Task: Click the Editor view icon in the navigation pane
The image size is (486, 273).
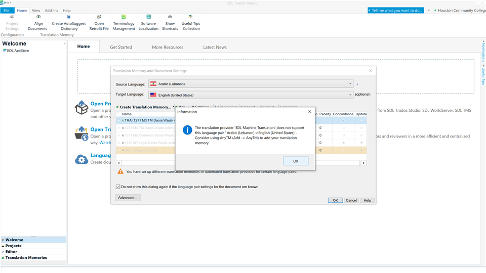Action: tap(3, 252)
